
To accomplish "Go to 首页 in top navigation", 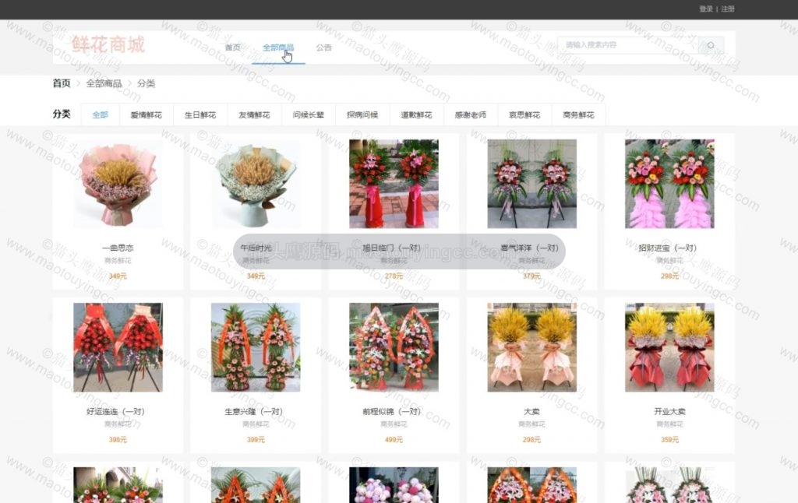I will pyautogui.click(x=232, y=47).
